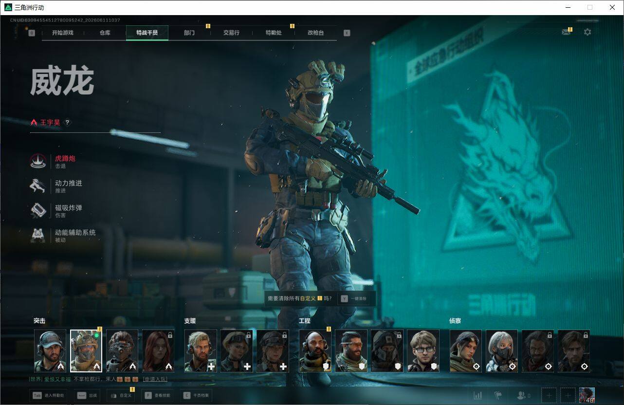The image size is (624, 405).
Task: Open the 干员档案 operator file button
Action: coord(196,396)
